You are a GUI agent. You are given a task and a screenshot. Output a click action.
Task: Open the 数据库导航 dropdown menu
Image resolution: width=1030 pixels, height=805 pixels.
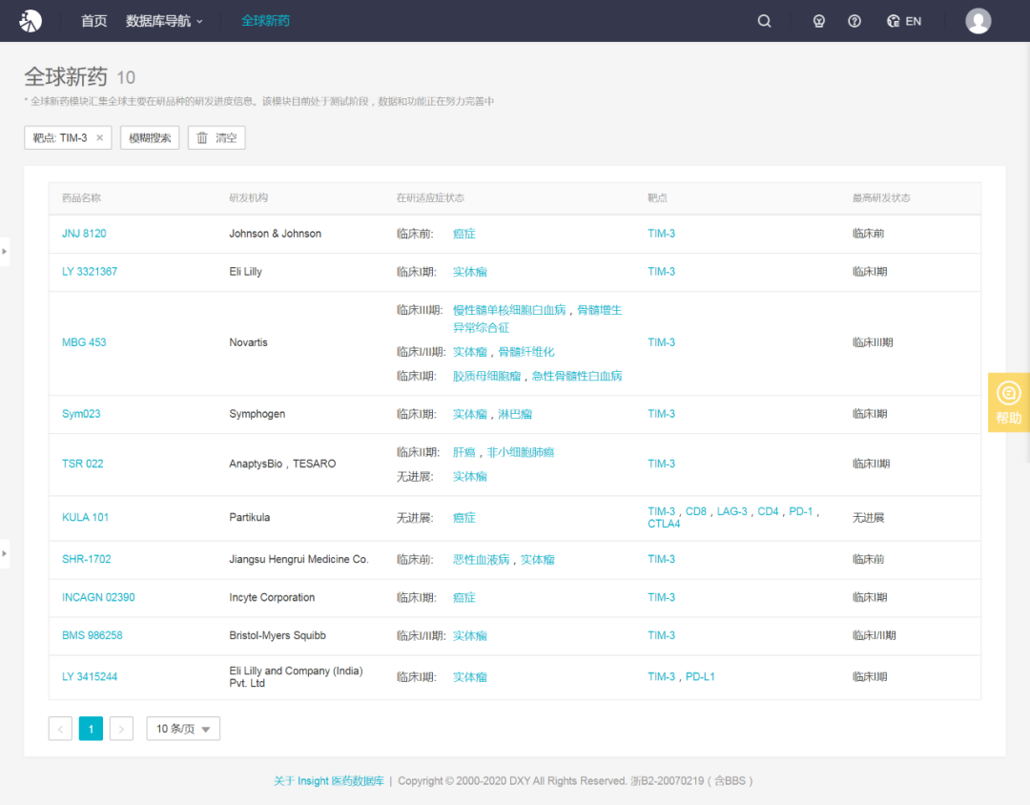point(164,21)
